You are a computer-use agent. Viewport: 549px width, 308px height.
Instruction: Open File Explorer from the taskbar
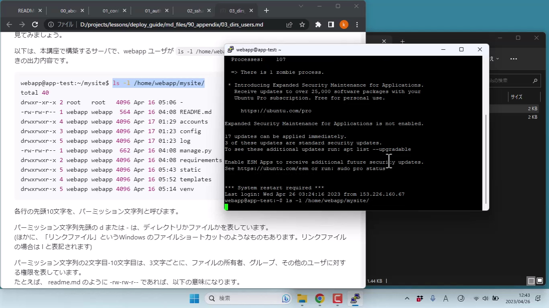point(302,298)
